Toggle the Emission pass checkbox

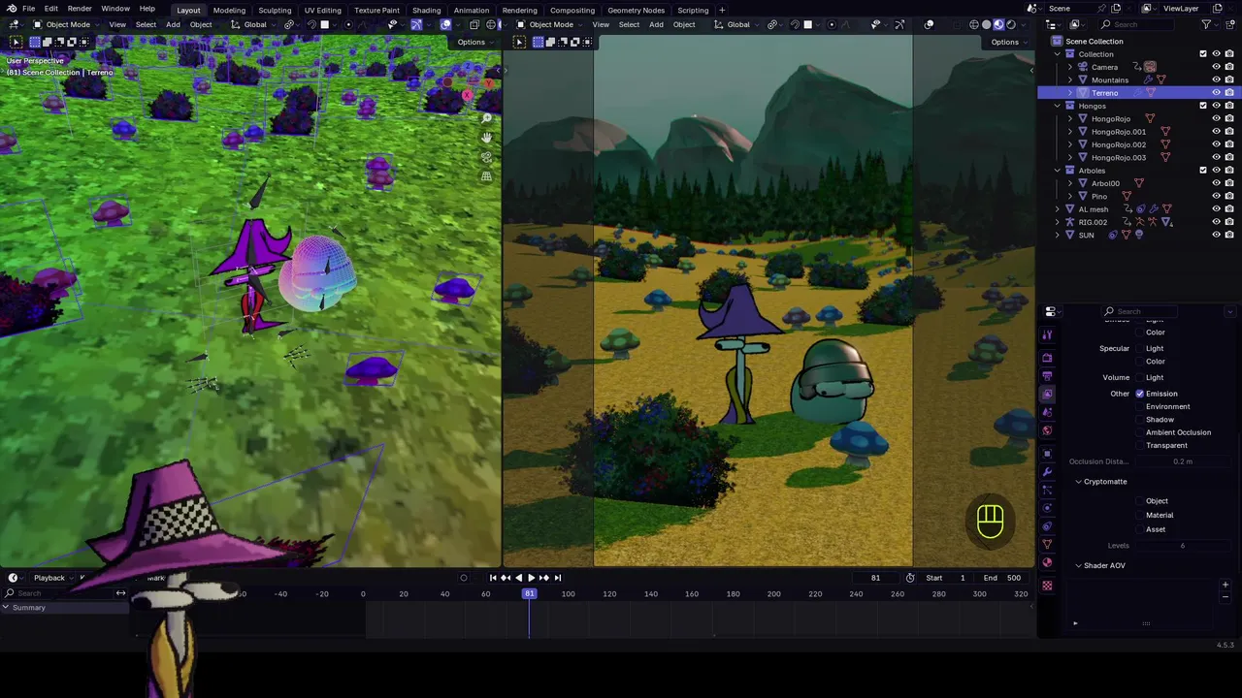point(1139,394)
